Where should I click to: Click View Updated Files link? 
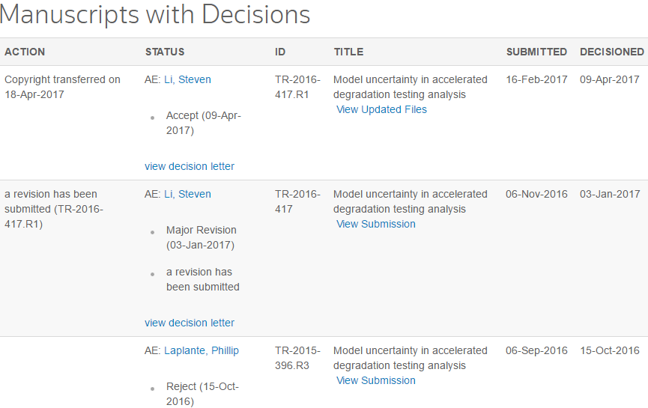click(x=381, y=109)
